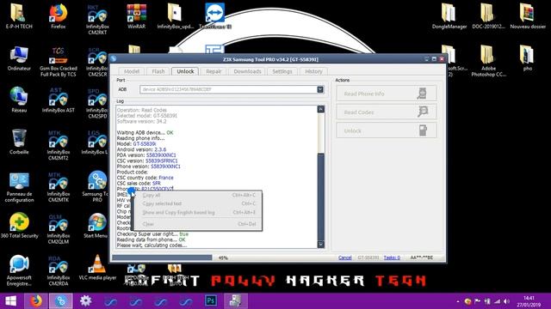The width and height of the screenshot is (551, 309).
Task: Click the log vertical scrollbar thumb
Action: click(x=321, y=197)
